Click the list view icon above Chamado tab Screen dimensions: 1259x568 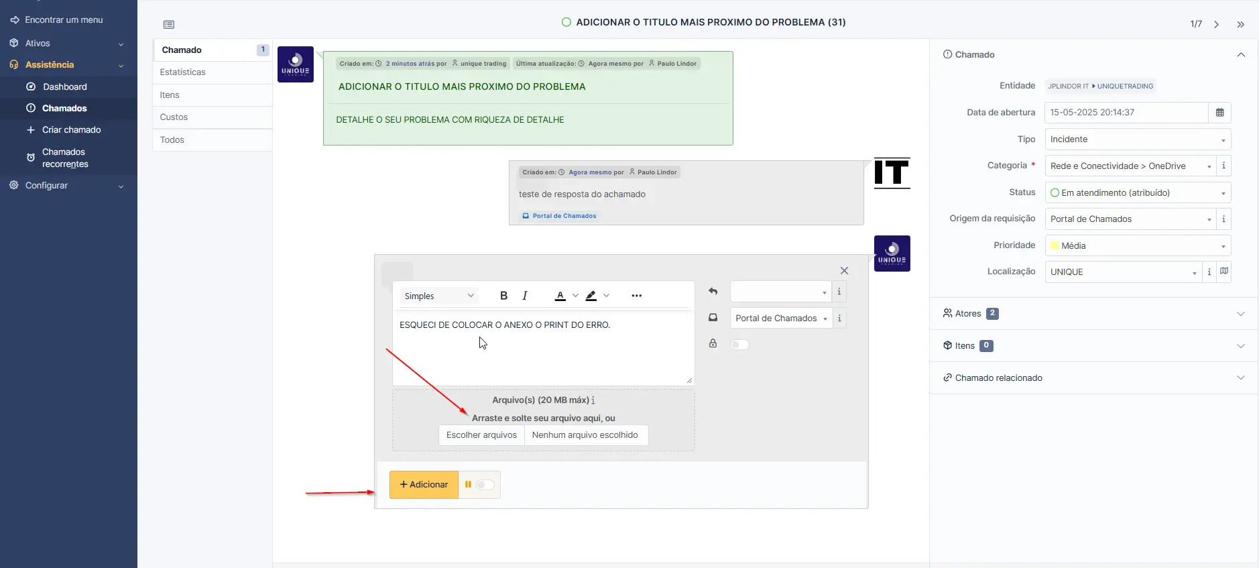coord(169,25)
